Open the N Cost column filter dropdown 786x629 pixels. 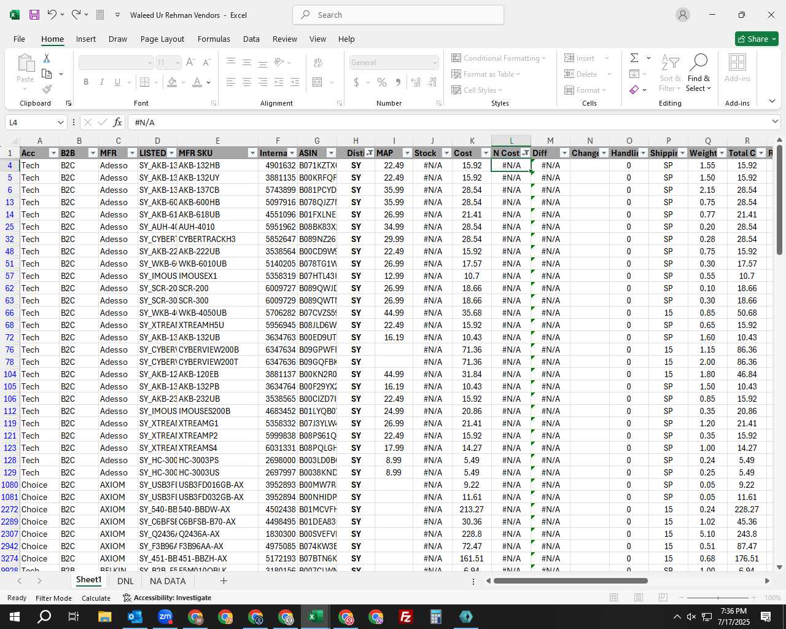point(526,153)
